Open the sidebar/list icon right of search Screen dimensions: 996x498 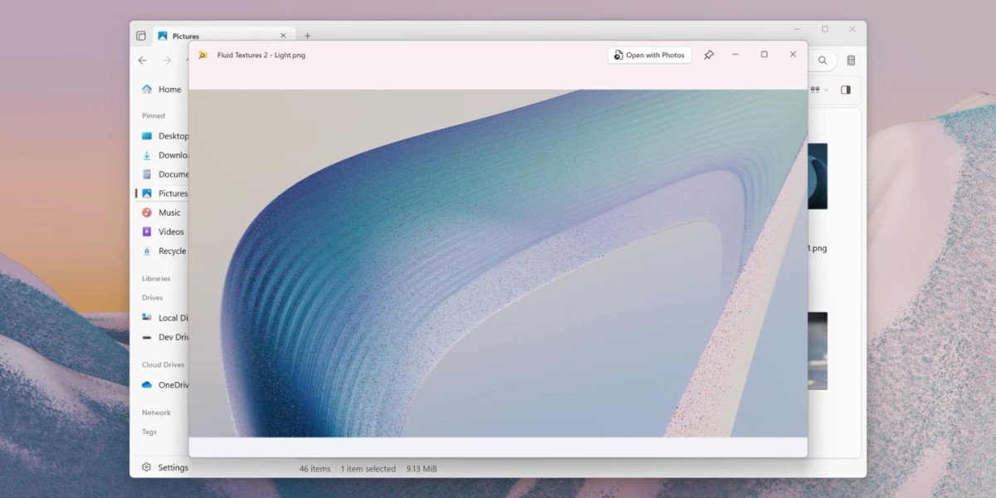(851, 61)
